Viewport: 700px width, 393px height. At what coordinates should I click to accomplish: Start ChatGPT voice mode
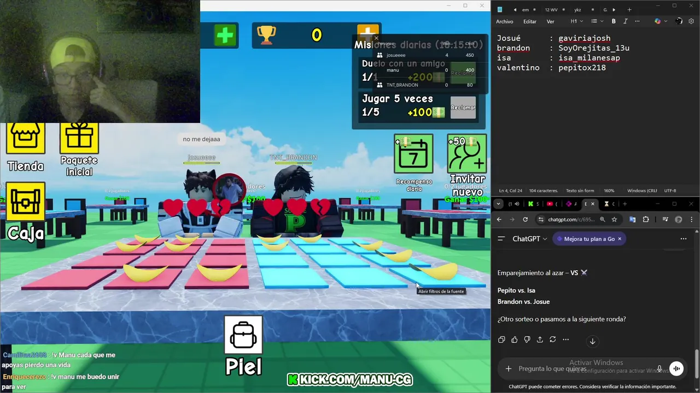676,368
